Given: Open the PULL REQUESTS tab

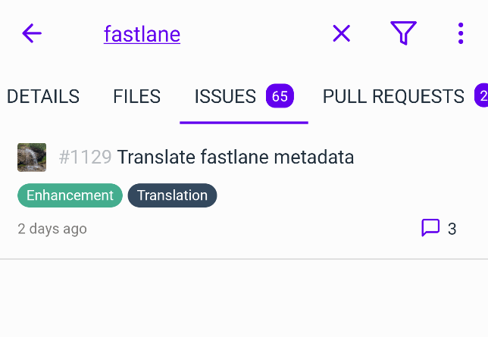Looking at the screenshot, I should [393, 96].
